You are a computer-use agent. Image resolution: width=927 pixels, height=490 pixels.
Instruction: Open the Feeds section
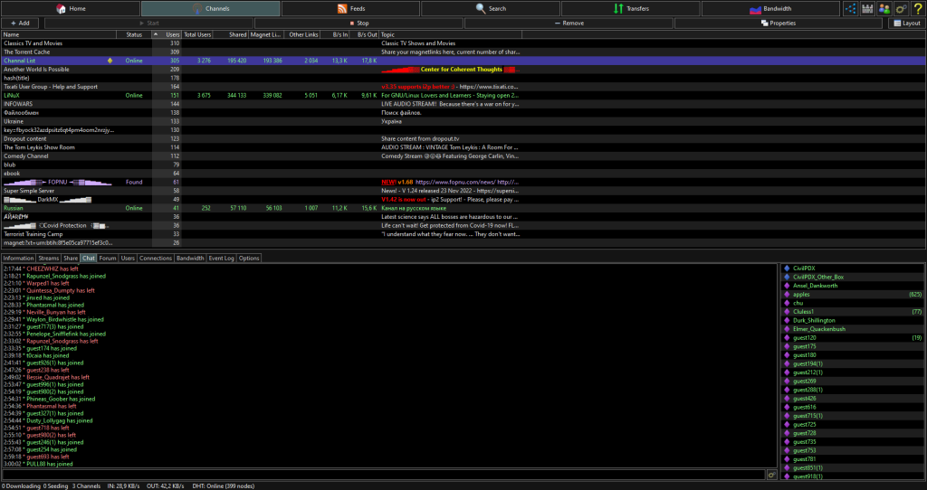tap(350, 8)
